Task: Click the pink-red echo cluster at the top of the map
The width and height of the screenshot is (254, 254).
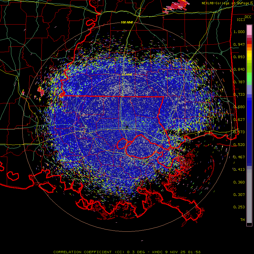Action: pos(176,6)
